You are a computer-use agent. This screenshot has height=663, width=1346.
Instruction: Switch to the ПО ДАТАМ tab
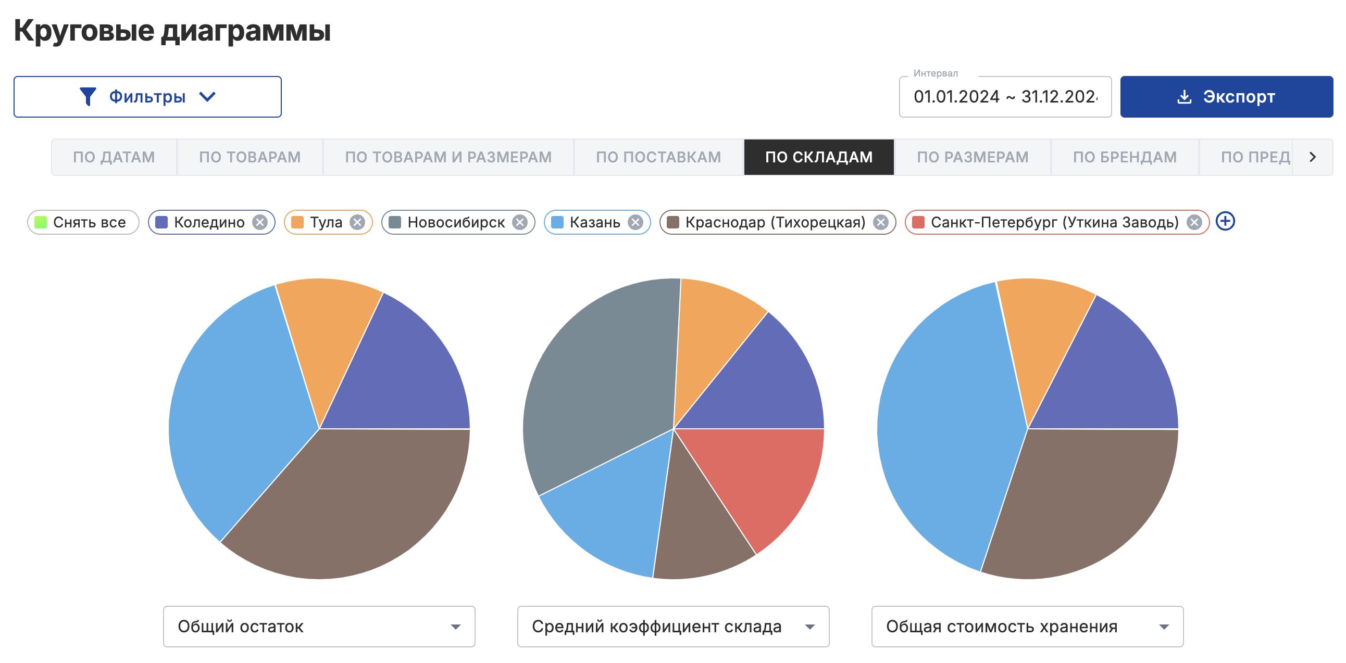(114, 157)
